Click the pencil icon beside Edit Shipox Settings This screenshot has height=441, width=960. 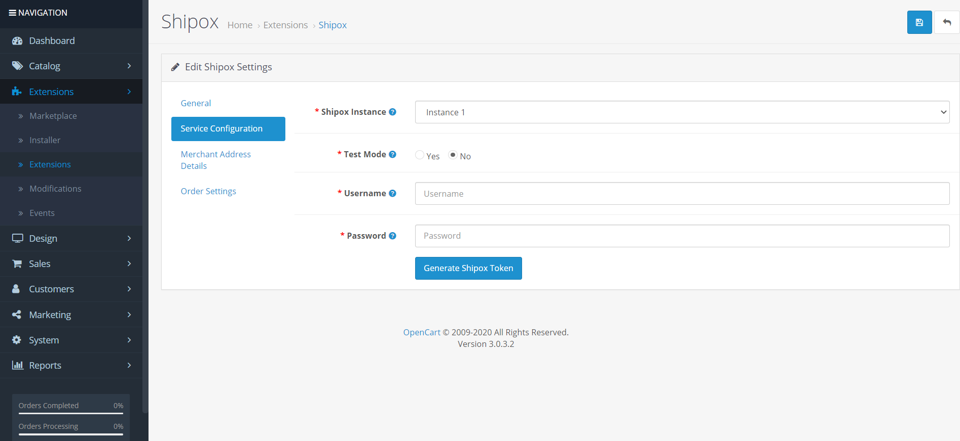(175, 67)
